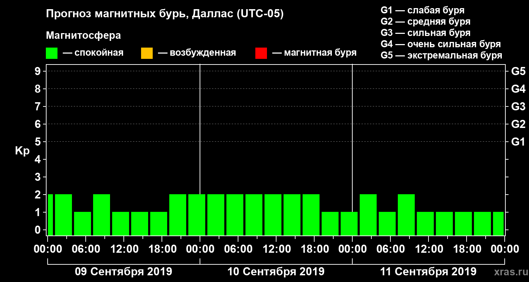
Task: Click the G5 label on the right axis
Action: click(518, 71)
